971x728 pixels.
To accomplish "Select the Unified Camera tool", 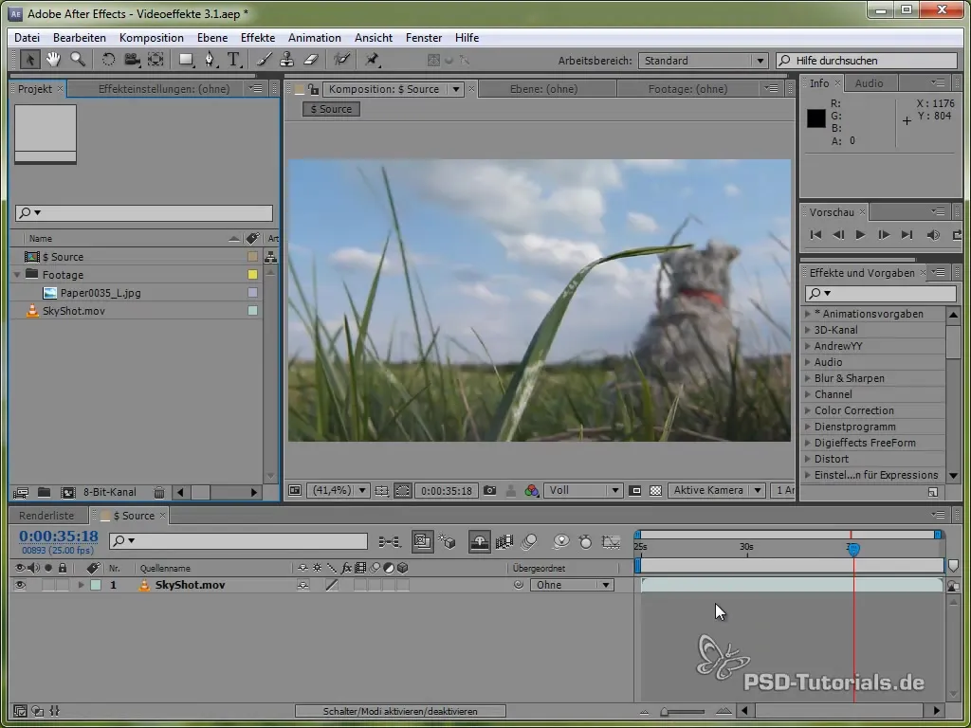I will point(132,60).
